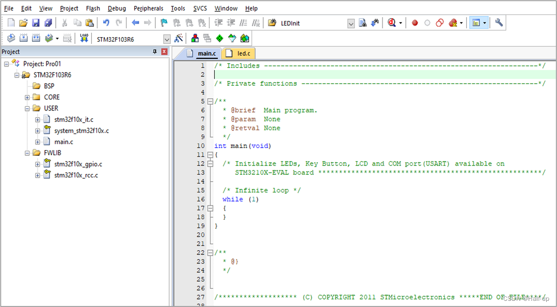Open the batch build dropdown arrow

(x=57, y=38)
